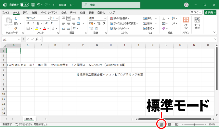This screenshot has height=130, width=219.
Task: Open the Data tab
Action: pyautogui.click(x=73, y=13)
